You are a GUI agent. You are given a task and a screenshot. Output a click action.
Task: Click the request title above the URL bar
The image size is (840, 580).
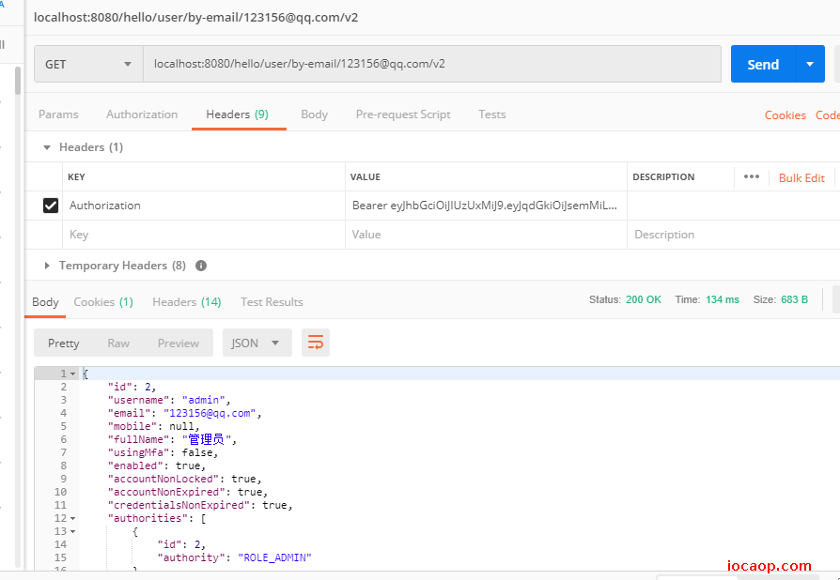pos(196,17)
